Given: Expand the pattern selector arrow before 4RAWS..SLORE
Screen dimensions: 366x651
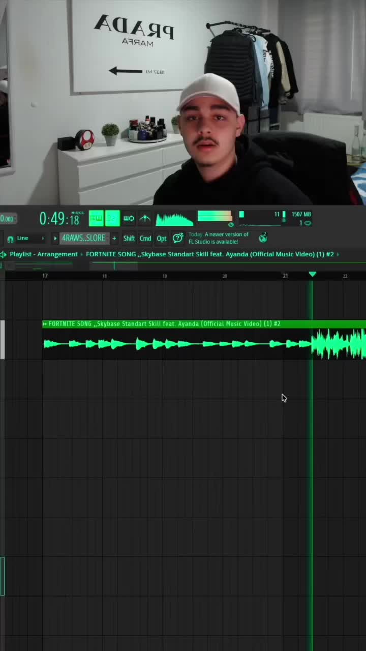Looking at the screenshot, I should tap(55, 238).
